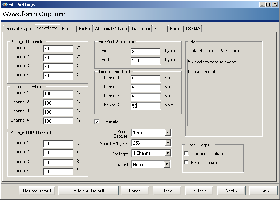This screenshot has width=280, height=200.
Task: Click Voltage Threshold Channel 2 field
Action: click(58, 58)
